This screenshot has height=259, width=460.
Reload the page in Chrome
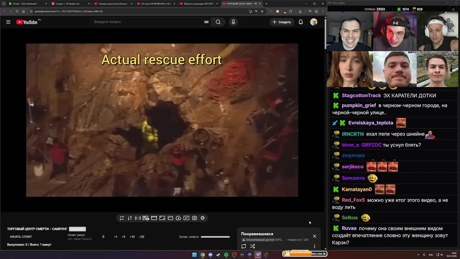[x=17, y=11]
